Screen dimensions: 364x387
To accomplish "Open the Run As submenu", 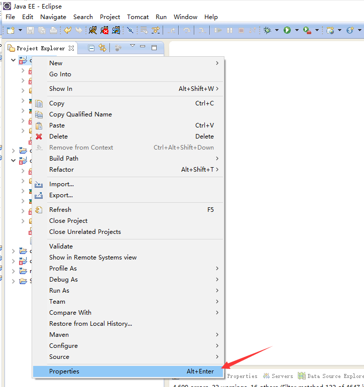I will click(128, 291).
